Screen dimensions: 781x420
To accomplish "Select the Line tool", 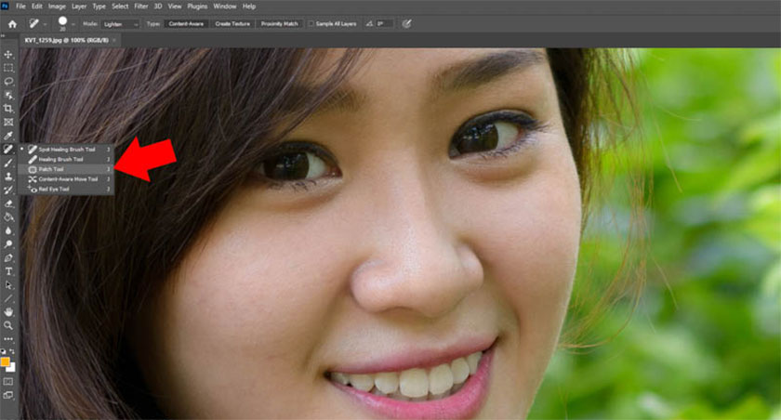I will pos(8,298).
